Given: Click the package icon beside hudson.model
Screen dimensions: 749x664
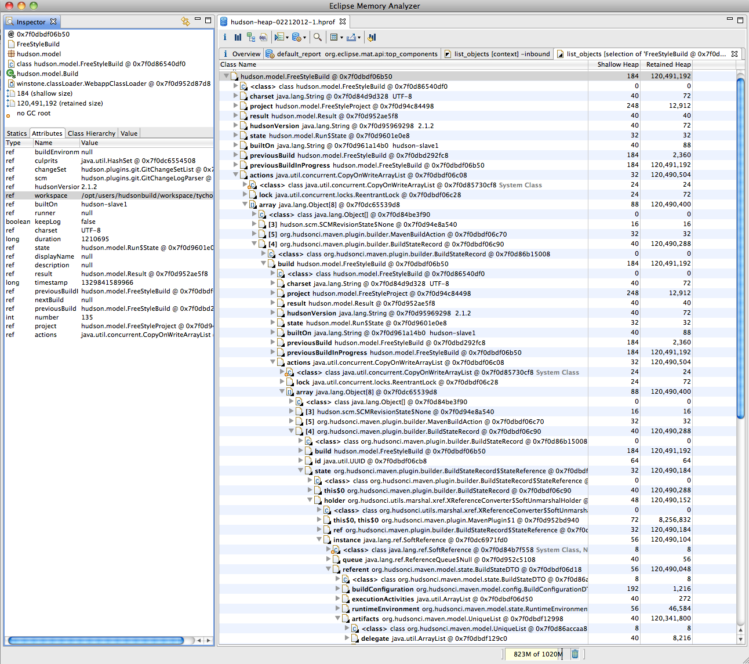Looking at the screenshot, I should pos(10,54).
